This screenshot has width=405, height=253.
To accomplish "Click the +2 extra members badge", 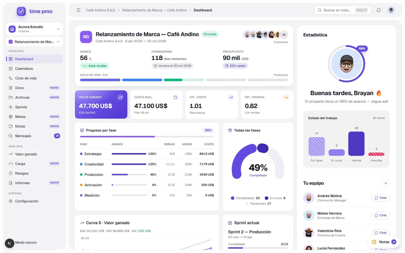I will [284, 35].
